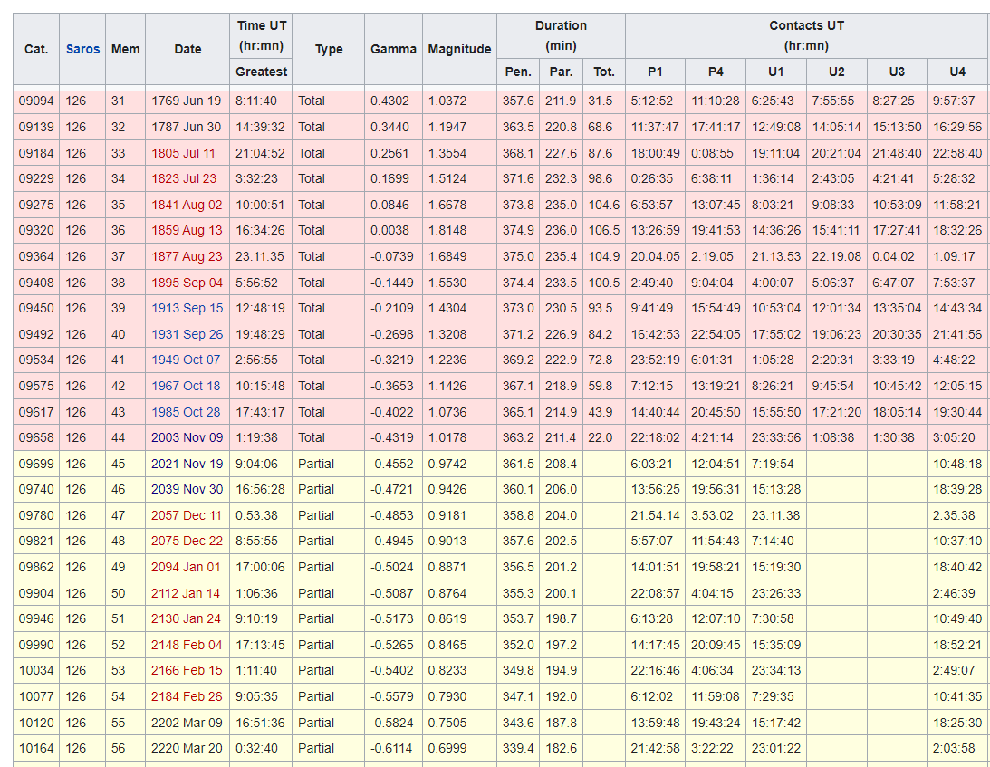990x767 pixels.
Task: Open the 1895 Sep 04 date link
Action: 186,283
